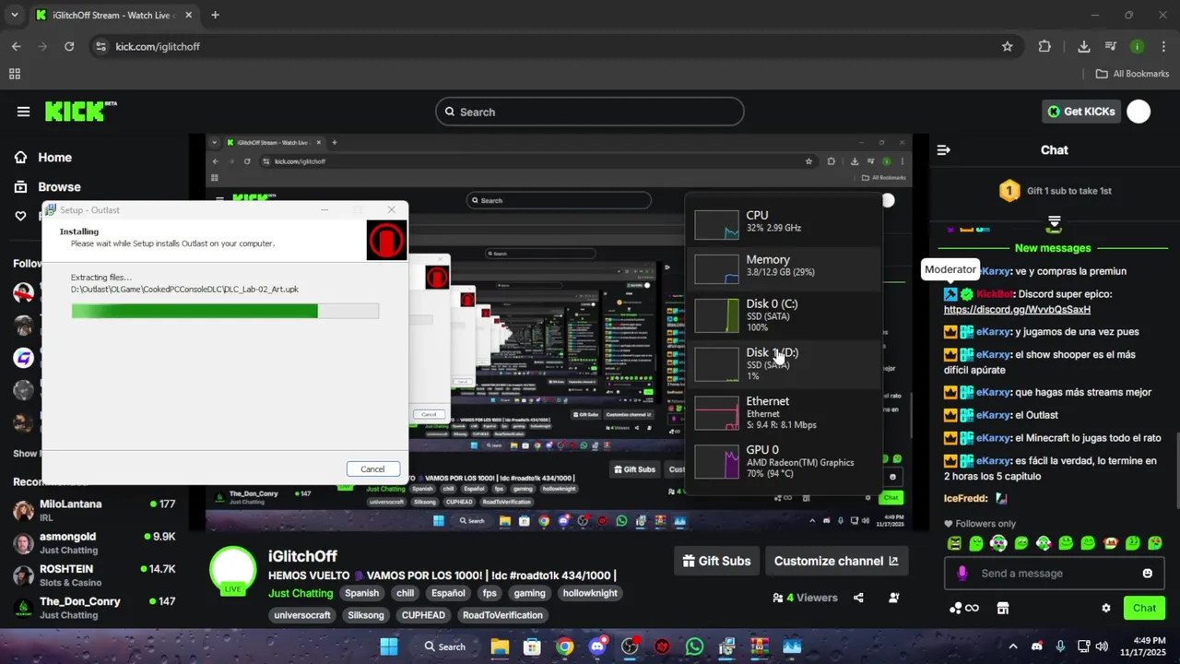The width and height of the screenshot is (1180, 664).
Task: Click Customize channel button
Action: point(835,561)
